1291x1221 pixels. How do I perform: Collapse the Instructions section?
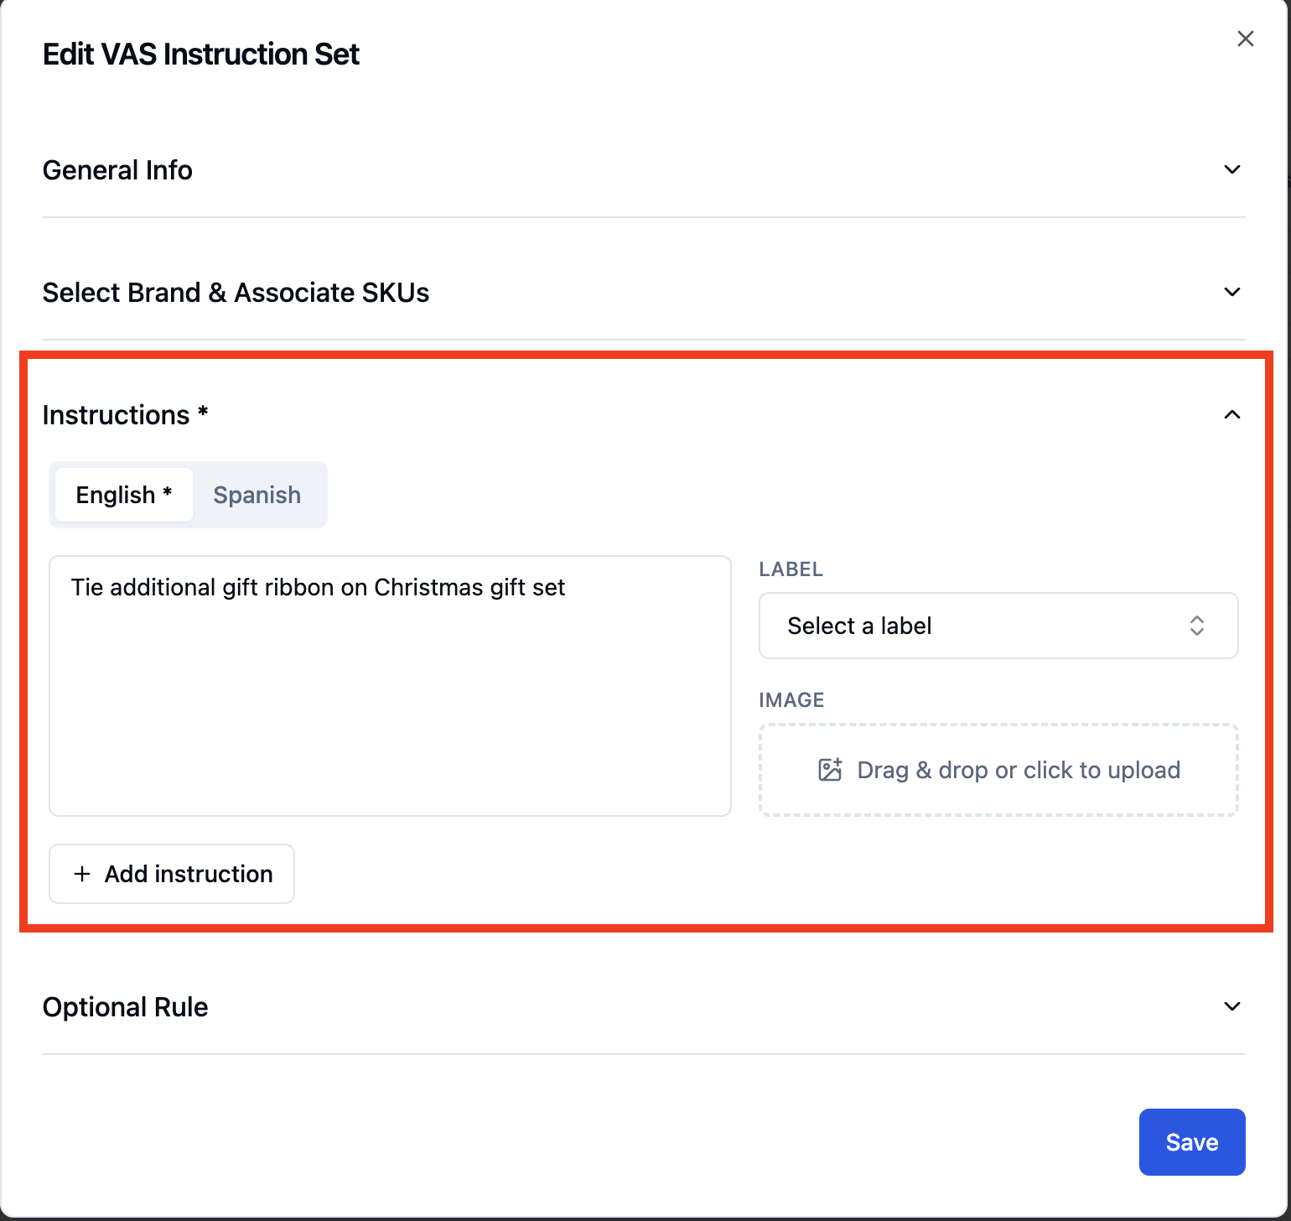(x=643, y=415)
